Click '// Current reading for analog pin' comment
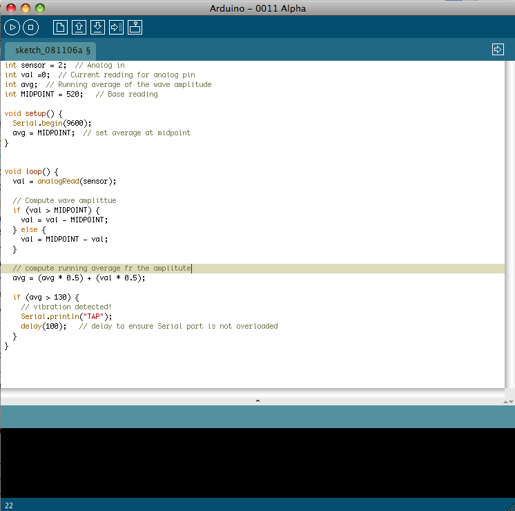The image size is (515, 511). (x=127, y=75)
